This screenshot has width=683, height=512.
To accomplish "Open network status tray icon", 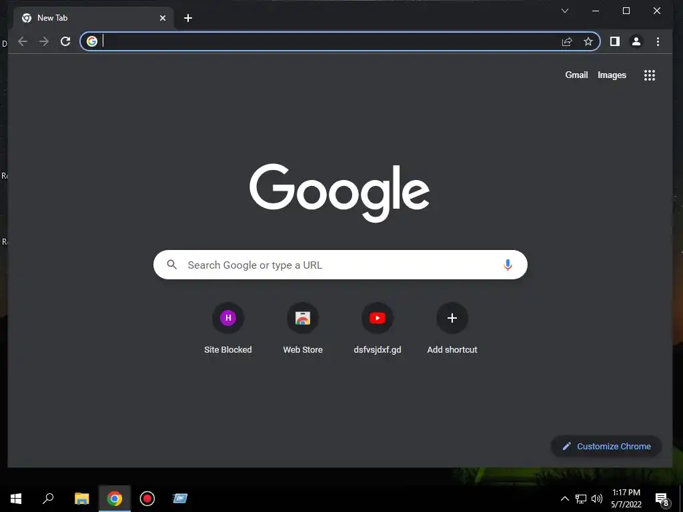I will [581, 499].
